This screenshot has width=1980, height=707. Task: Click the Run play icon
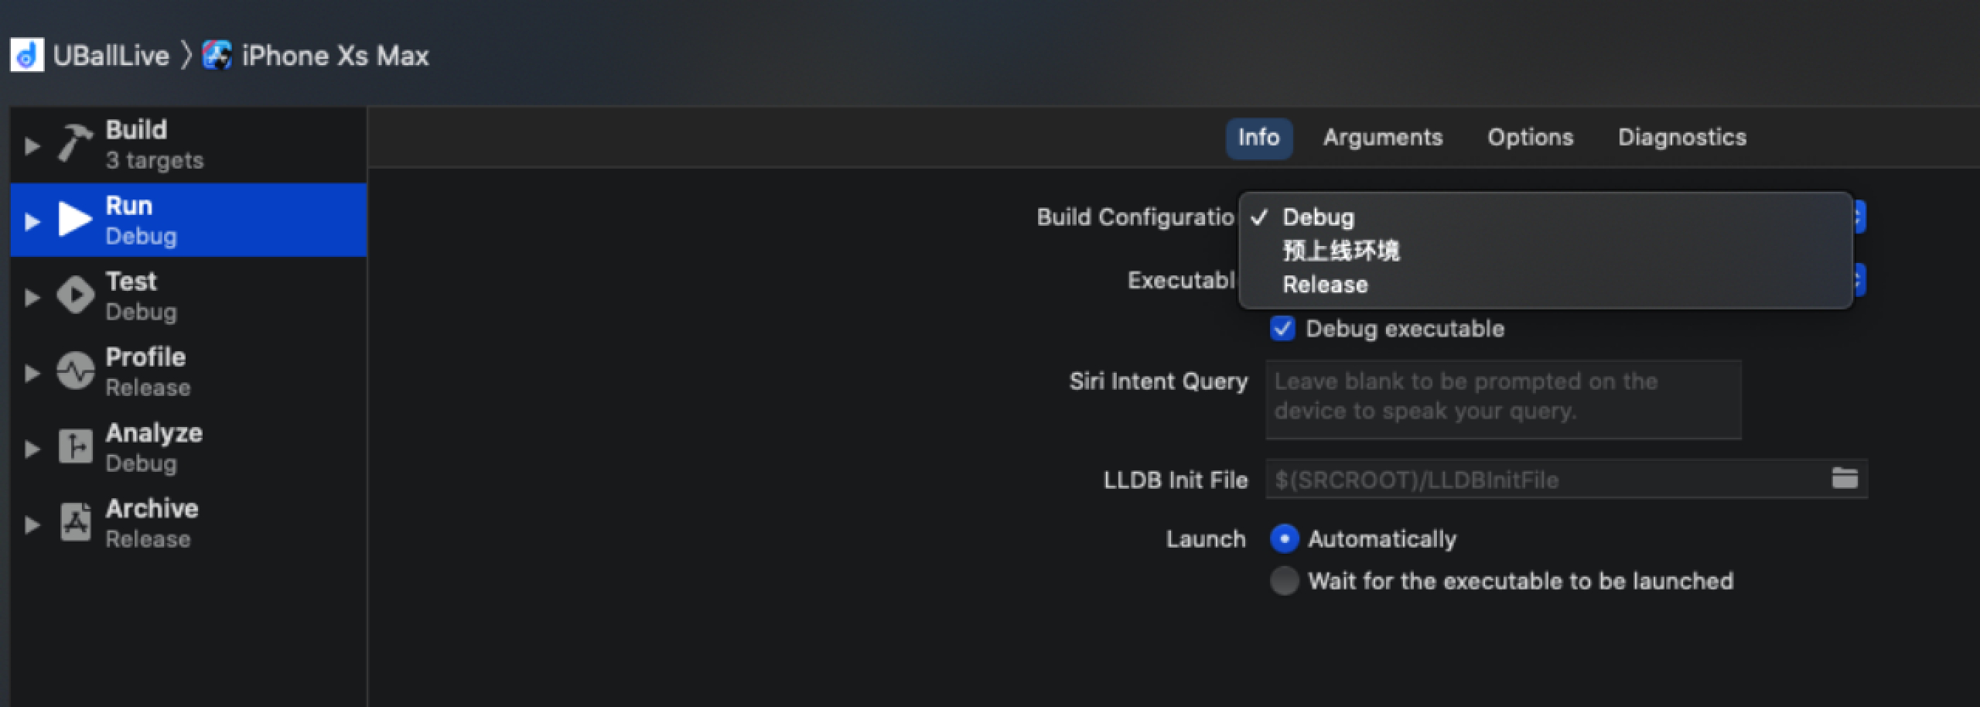click(x=75, y=219)
